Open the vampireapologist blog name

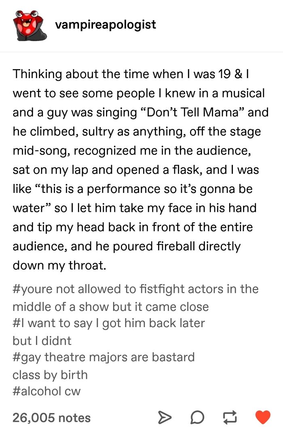(107, 24)
